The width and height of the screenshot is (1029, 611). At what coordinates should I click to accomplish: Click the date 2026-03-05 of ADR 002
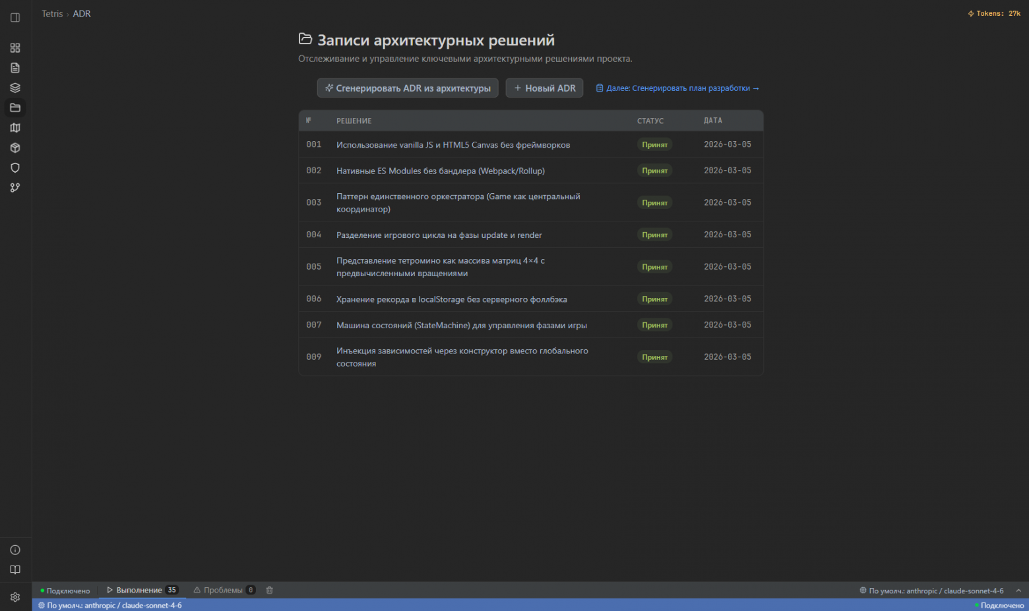click(x=728, y=171)
